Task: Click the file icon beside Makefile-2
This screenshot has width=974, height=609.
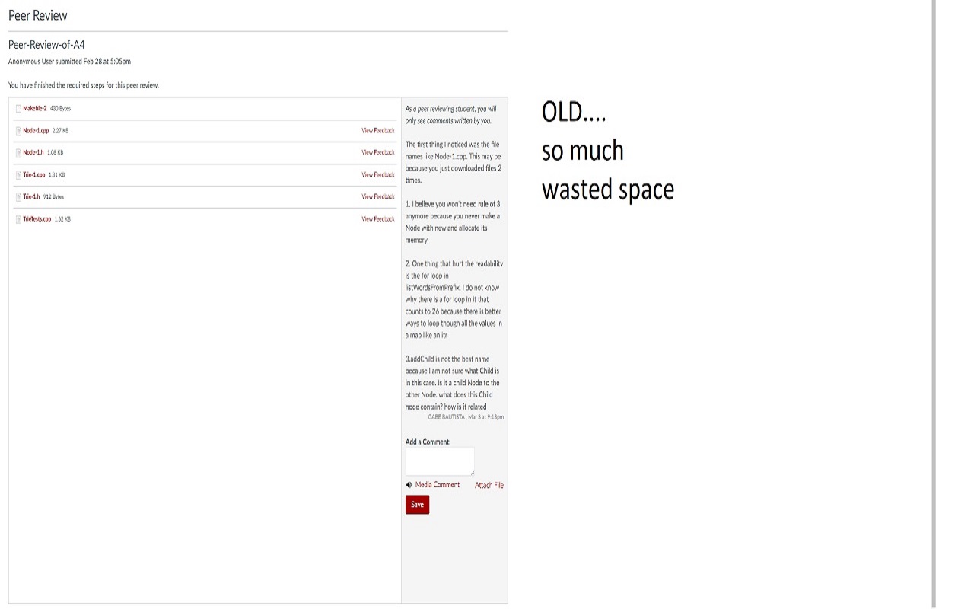Action: [x=18, y=109]
